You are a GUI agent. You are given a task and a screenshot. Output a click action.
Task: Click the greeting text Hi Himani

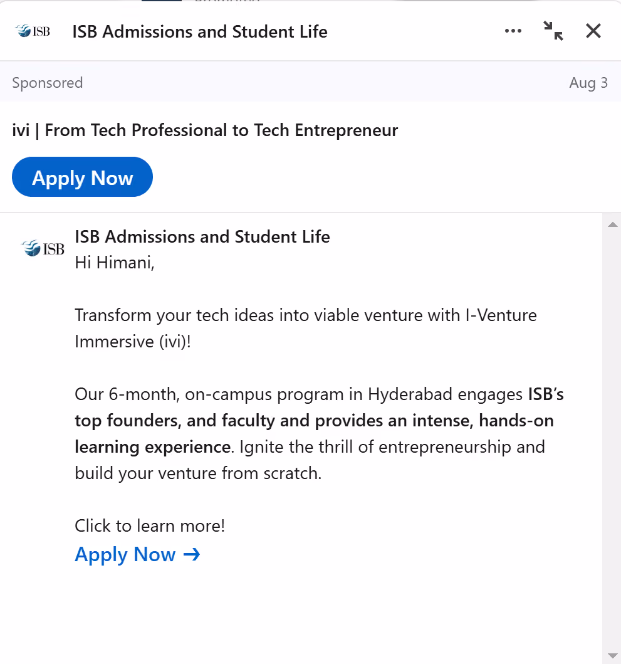(115, 263)
